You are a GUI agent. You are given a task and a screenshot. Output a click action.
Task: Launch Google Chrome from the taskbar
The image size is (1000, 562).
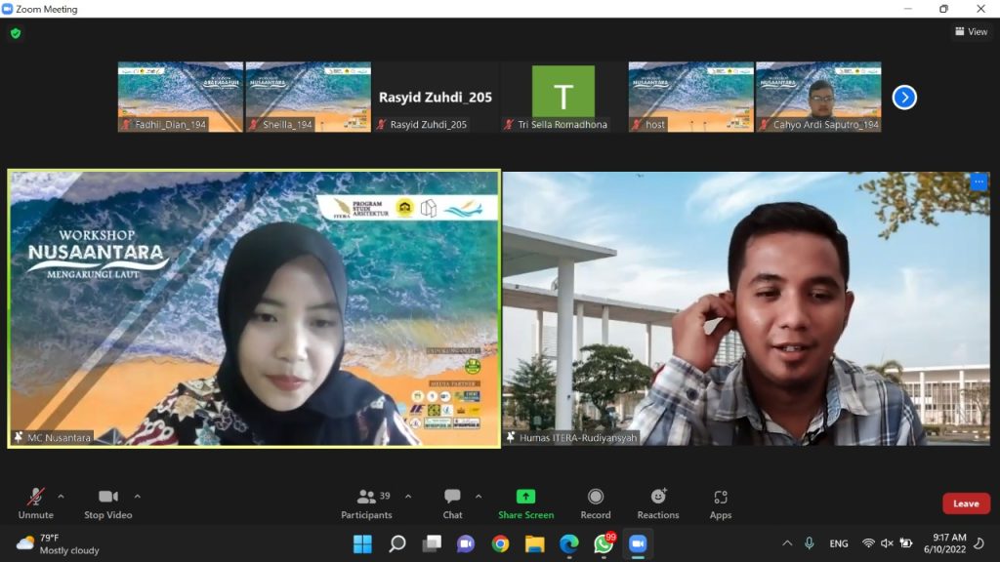pos(501,544)
